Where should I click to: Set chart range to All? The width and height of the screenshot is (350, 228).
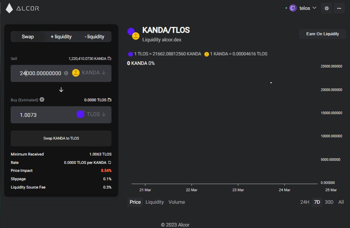pos(341,202)
